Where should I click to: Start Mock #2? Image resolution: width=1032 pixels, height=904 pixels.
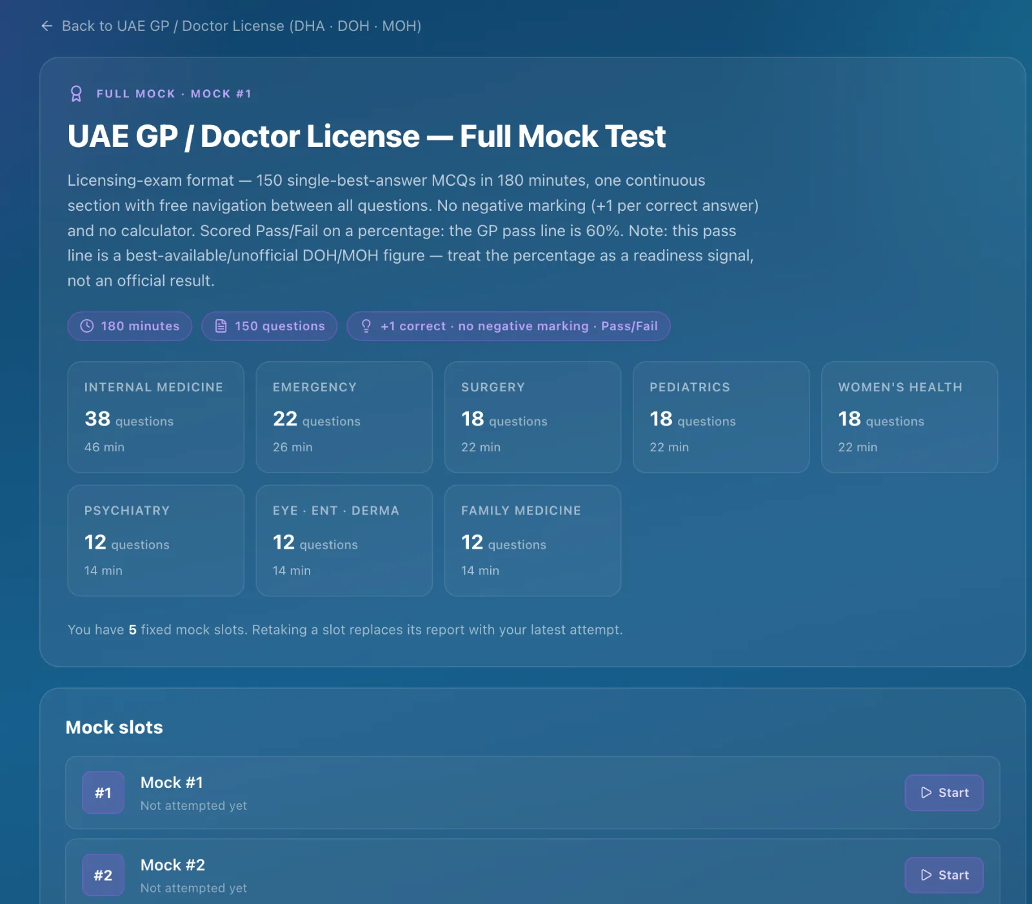944,875
